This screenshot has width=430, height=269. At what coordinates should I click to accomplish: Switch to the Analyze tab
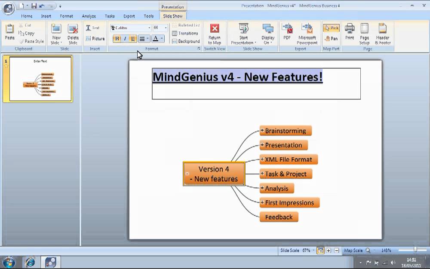click(x=89, y=16)
